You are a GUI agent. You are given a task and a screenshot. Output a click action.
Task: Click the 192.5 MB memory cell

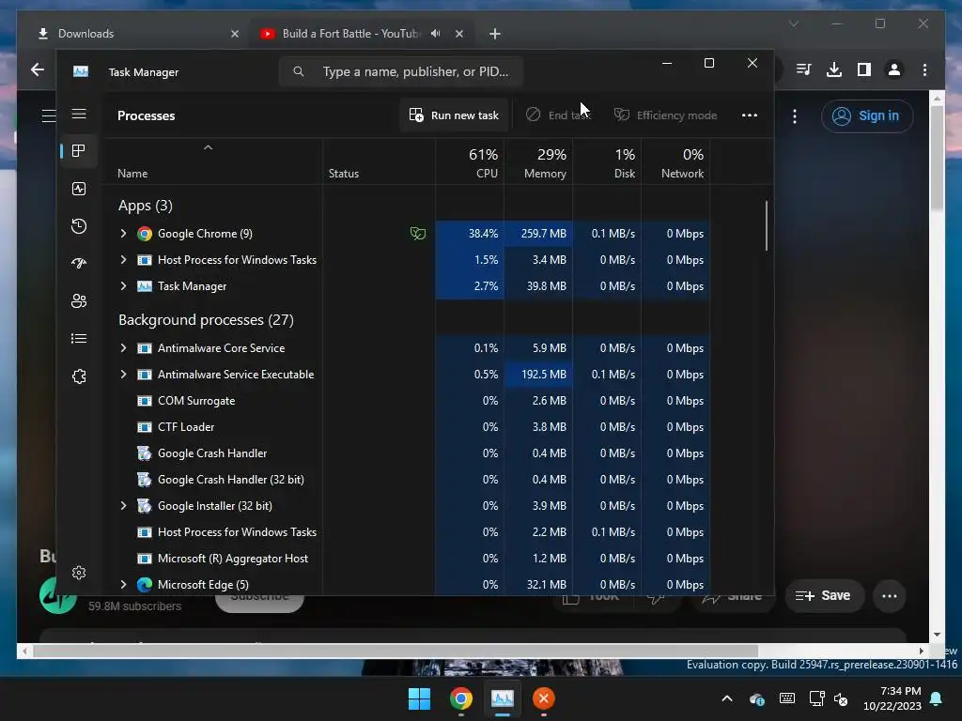[x=538, y=375]
